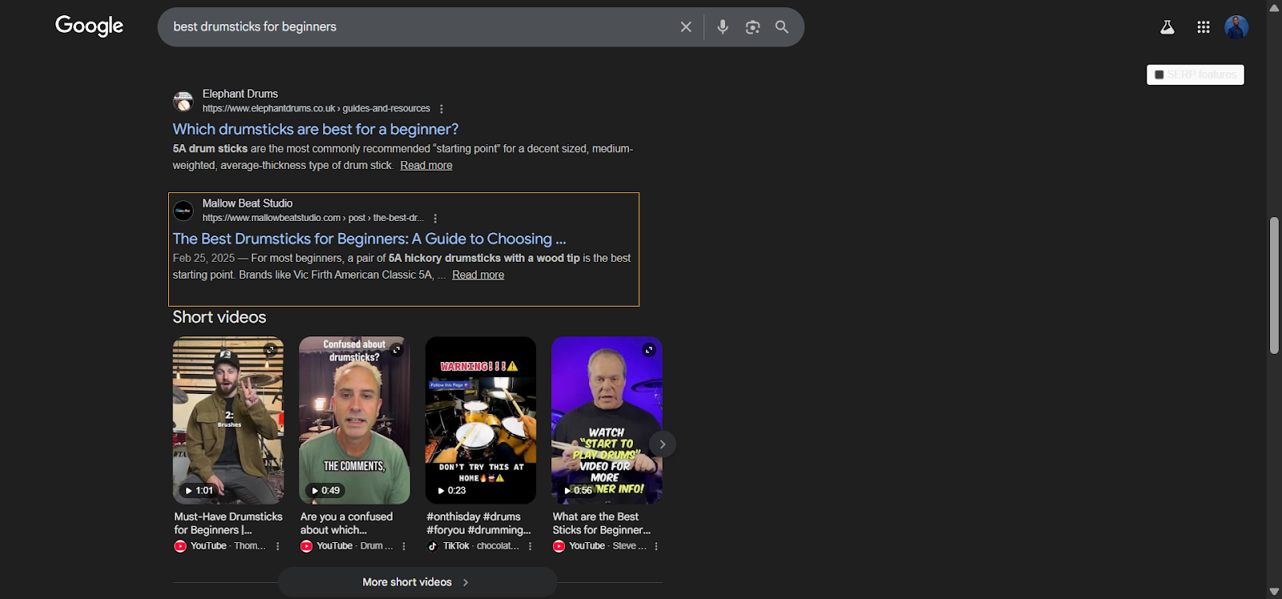This screenshot has height=599, width=1282.
Task: Show next short videos with the arrow
Action: tap(663, 444)
